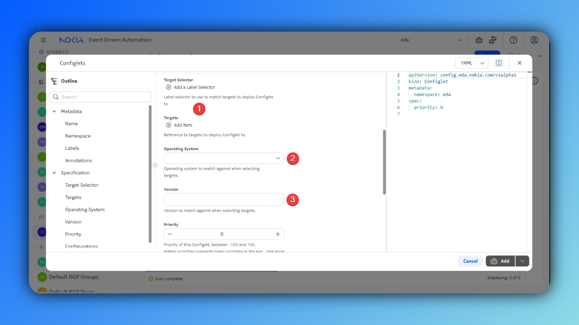Collapse the outline panel with arrow handle
The image size is (579, 325).
(155, 165)
